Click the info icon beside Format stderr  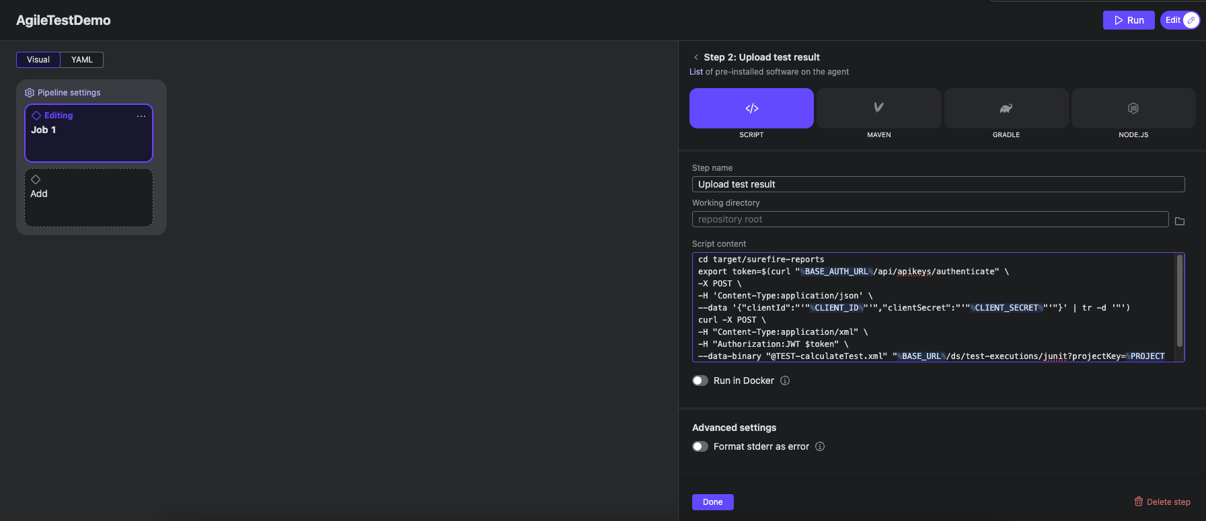pos(820,446)
